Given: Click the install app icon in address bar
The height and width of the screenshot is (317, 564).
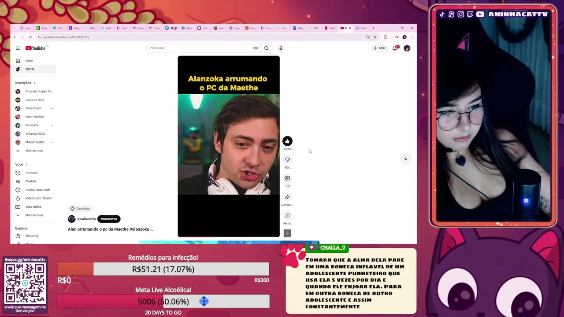Looking at the screenshot, I should 368,37.
